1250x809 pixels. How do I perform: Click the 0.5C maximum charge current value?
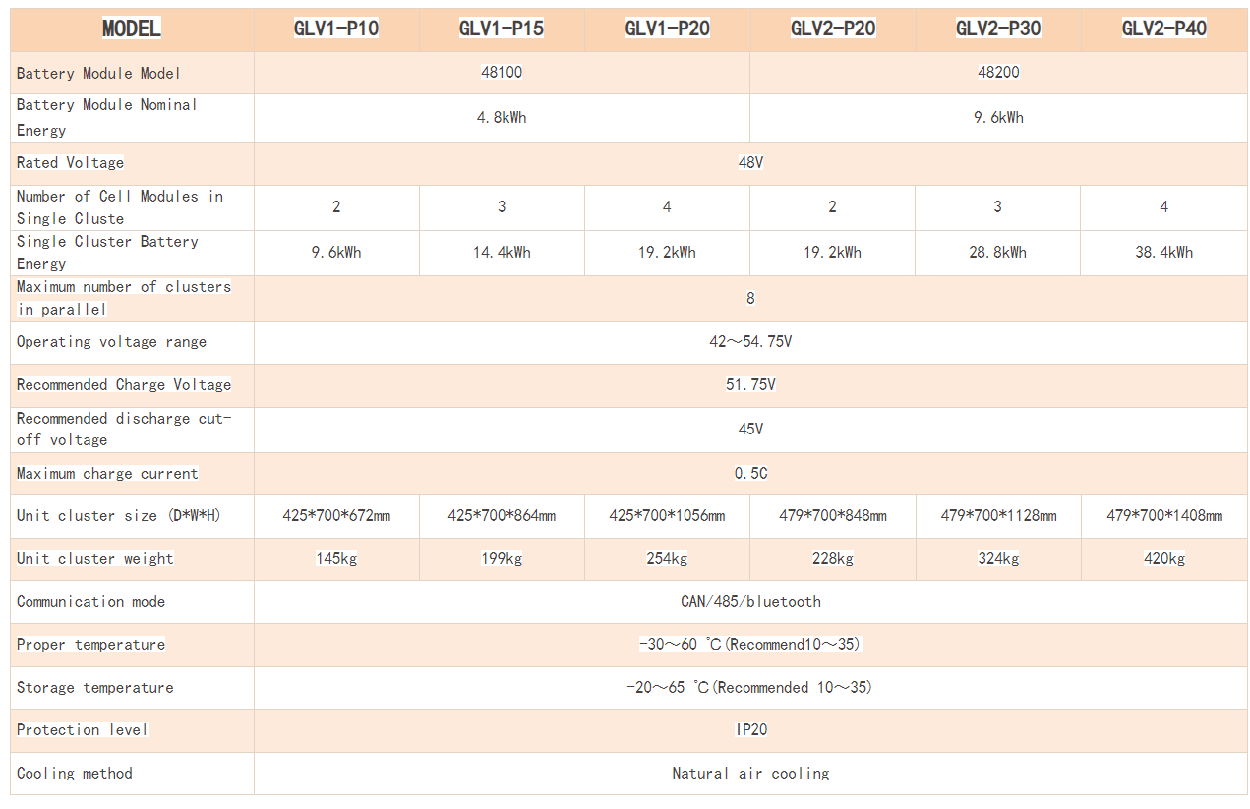pyautogui.click(x=750, y=474)
